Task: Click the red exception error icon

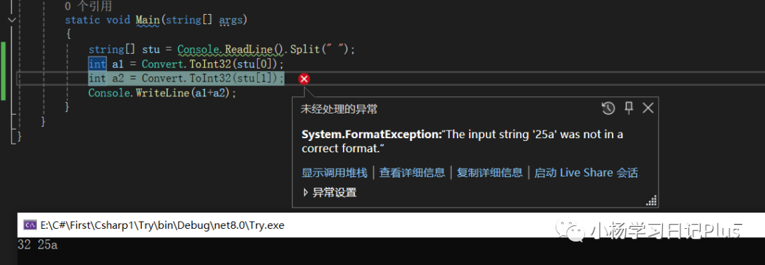Action: point(304,79)
